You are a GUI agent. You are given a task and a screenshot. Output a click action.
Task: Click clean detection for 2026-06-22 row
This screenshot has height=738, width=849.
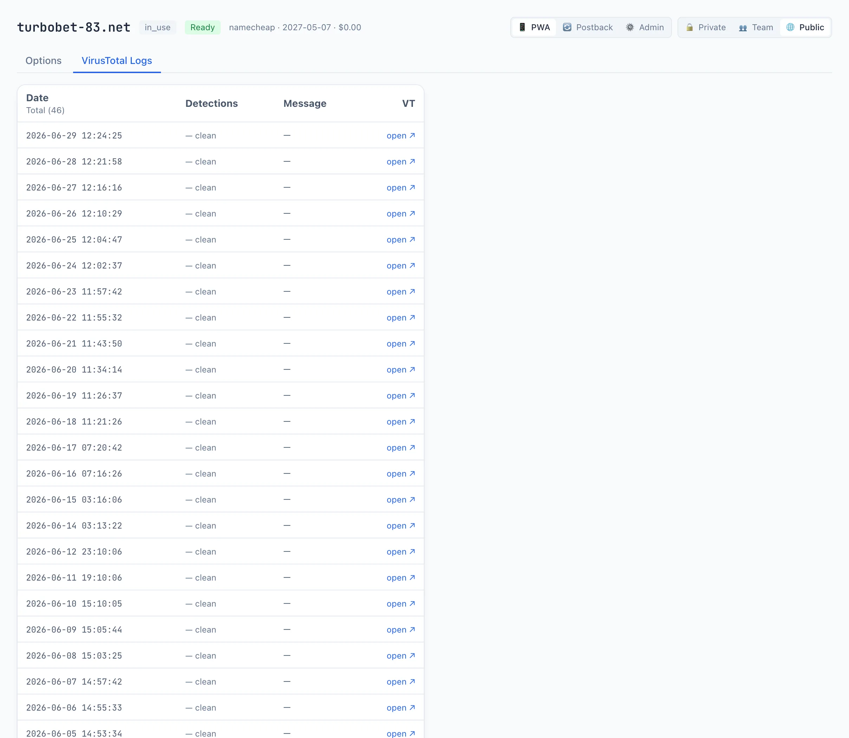point(201,318)
